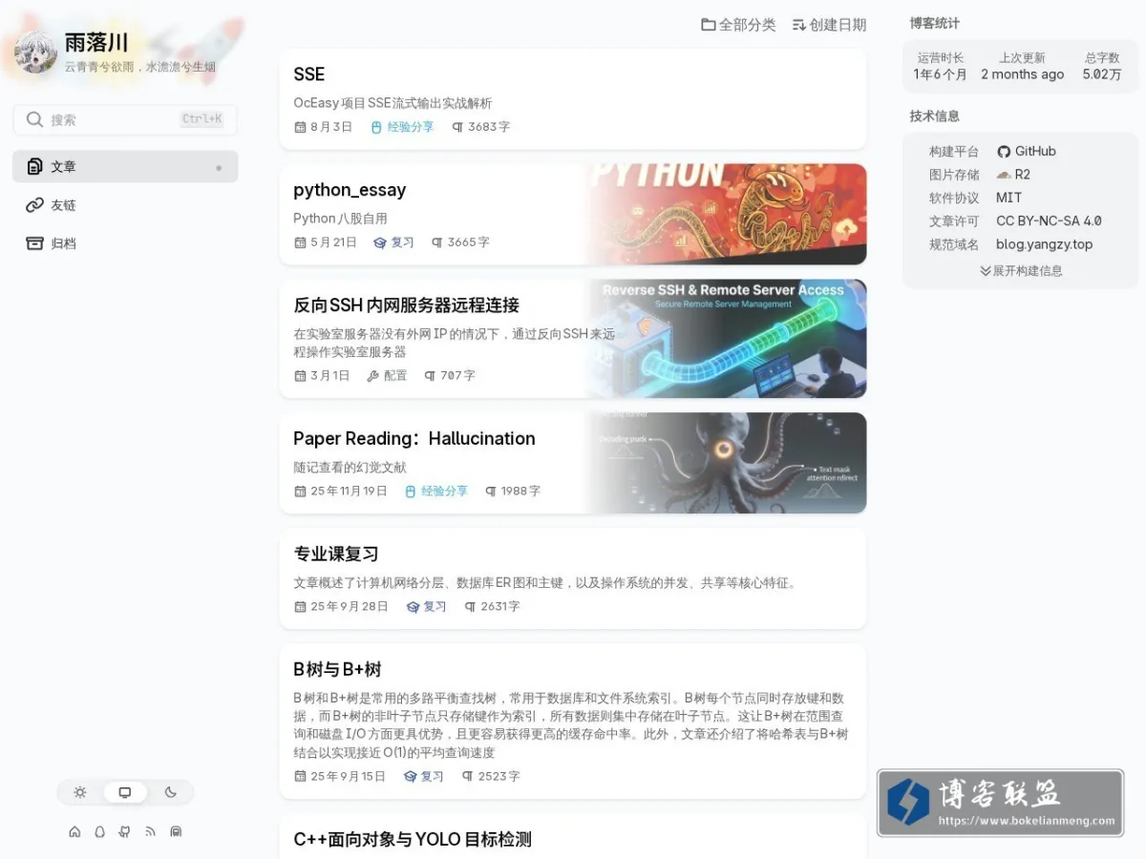Open the 文章 sidebar menu item
The image size is (1146, 859).
point(125,166)
